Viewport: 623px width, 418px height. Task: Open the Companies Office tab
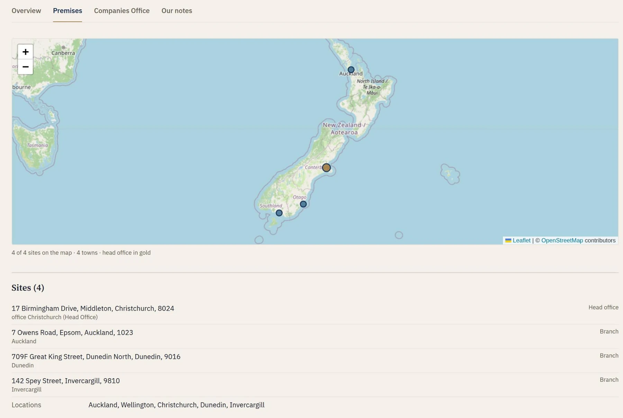pos(122,11)
